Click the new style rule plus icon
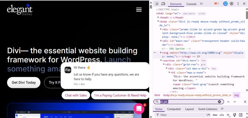The width and height of the screenshot is (248, 118). point(228,115)
